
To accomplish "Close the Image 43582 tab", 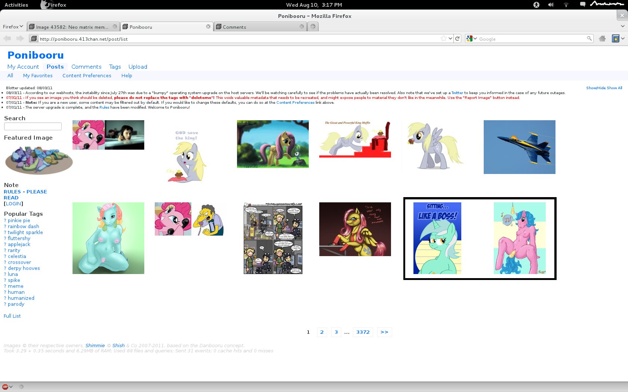I will 115,27.
